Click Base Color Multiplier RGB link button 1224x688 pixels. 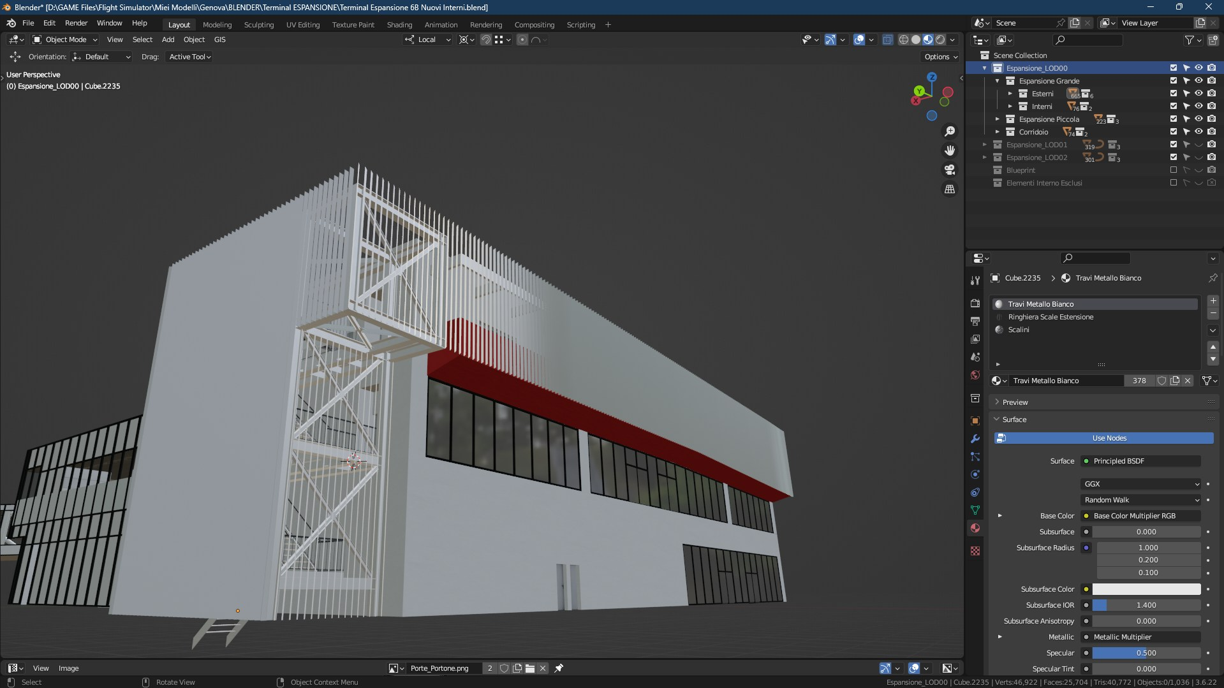click(1140, 516)
